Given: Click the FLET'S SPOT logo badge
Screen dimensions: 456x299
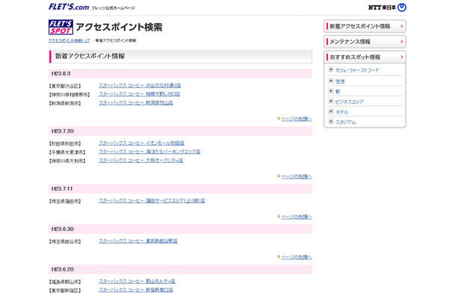Looking at the screenshot, I should 61,27.
